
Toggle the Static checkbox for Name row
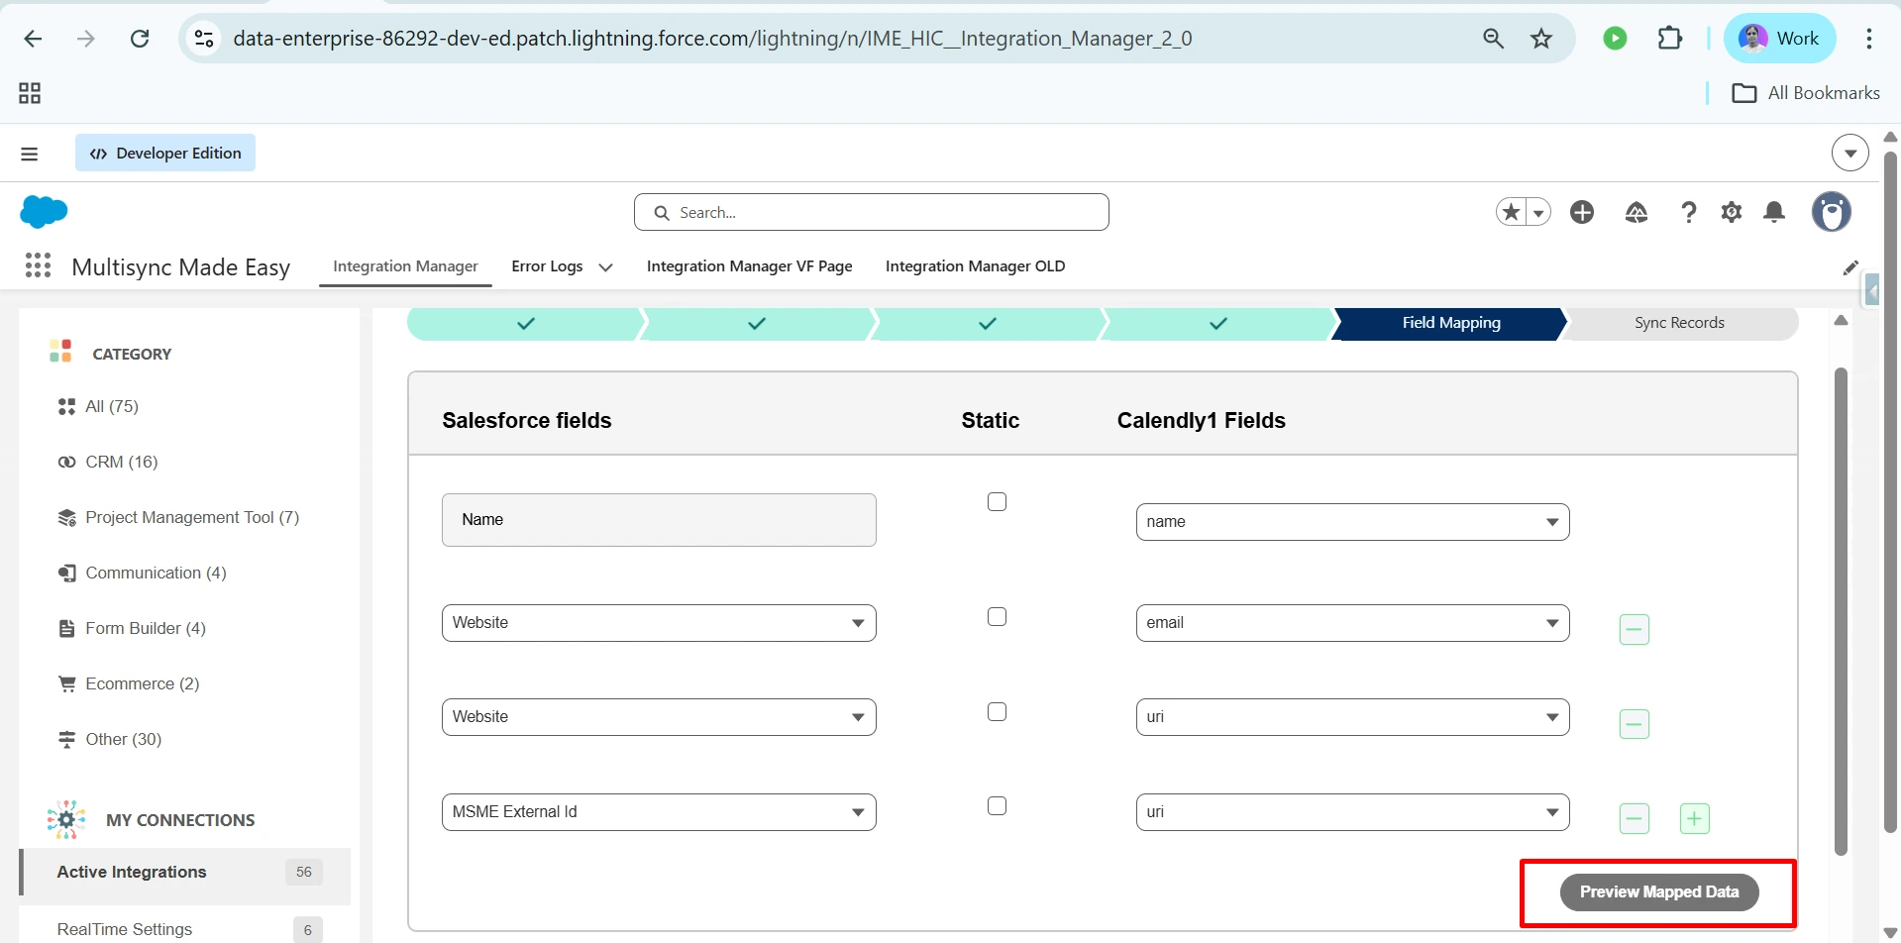click(x=997, y=502)
